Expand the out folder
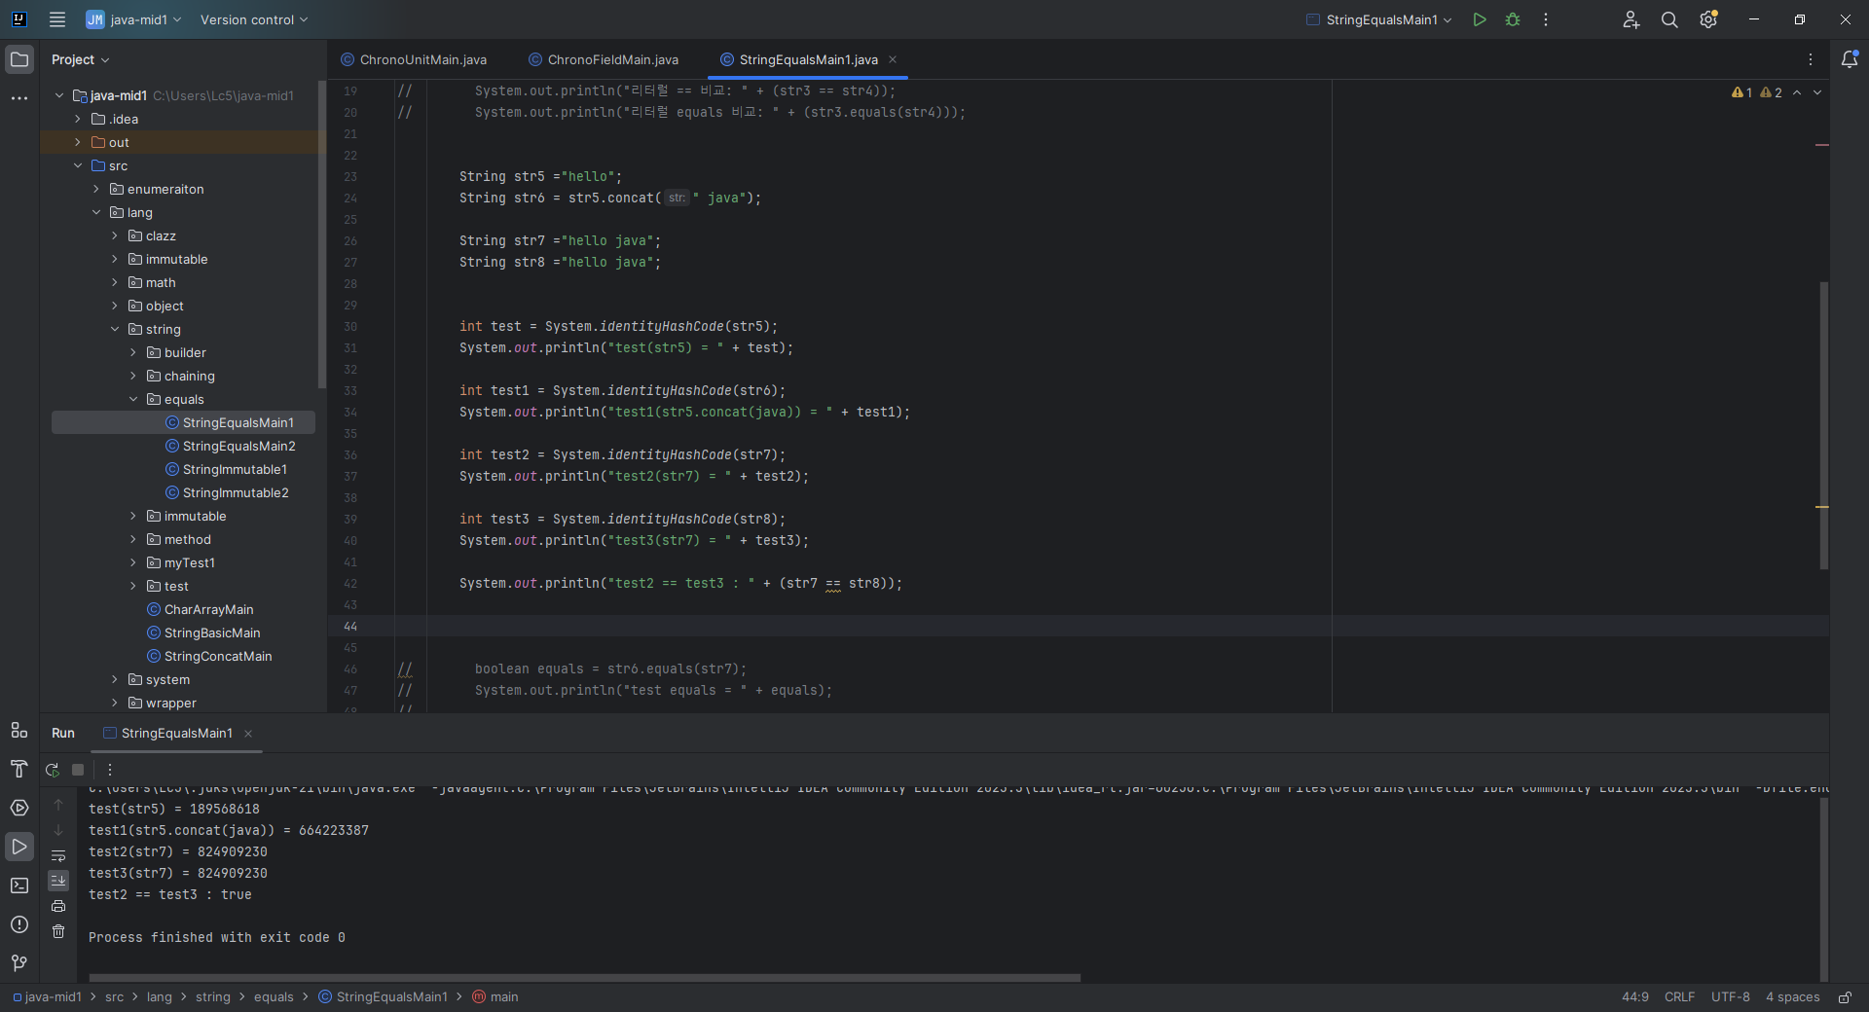This screenshot has width=1869, height=1012. 78,142
